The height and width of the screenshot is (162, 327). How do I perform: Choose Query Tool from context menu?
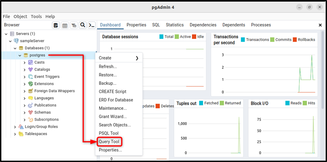109,142
